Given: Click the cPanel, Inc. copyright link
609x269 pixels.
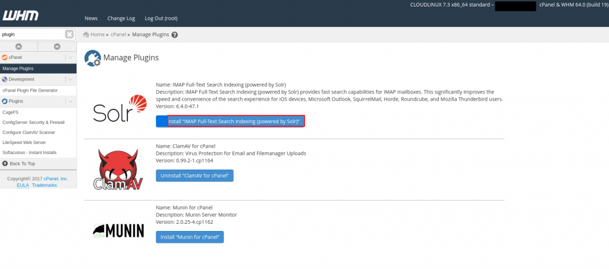Looking at the screenshot, I should [x=55, y=179].
